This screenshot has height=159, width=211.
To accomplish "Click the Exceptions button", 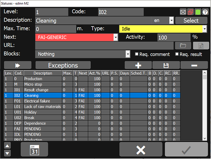I will pos(63,65).
